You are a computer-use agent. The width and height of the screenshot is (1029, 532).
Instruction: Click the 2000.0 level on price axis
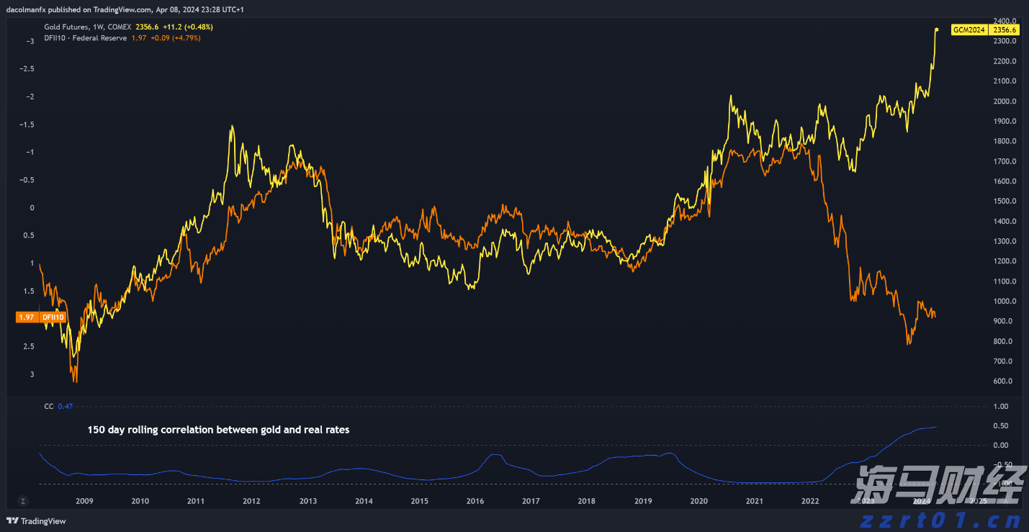(x=1004, y=102)
